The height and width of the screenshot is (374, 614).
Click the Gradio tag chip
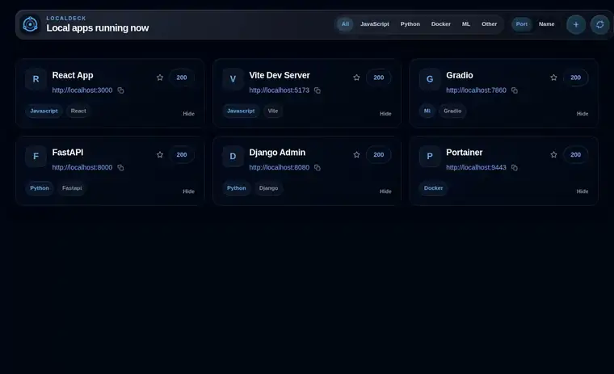(x=452, y=111)
